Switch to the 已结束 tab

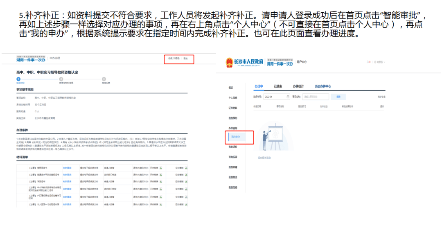tap(278, 86)
